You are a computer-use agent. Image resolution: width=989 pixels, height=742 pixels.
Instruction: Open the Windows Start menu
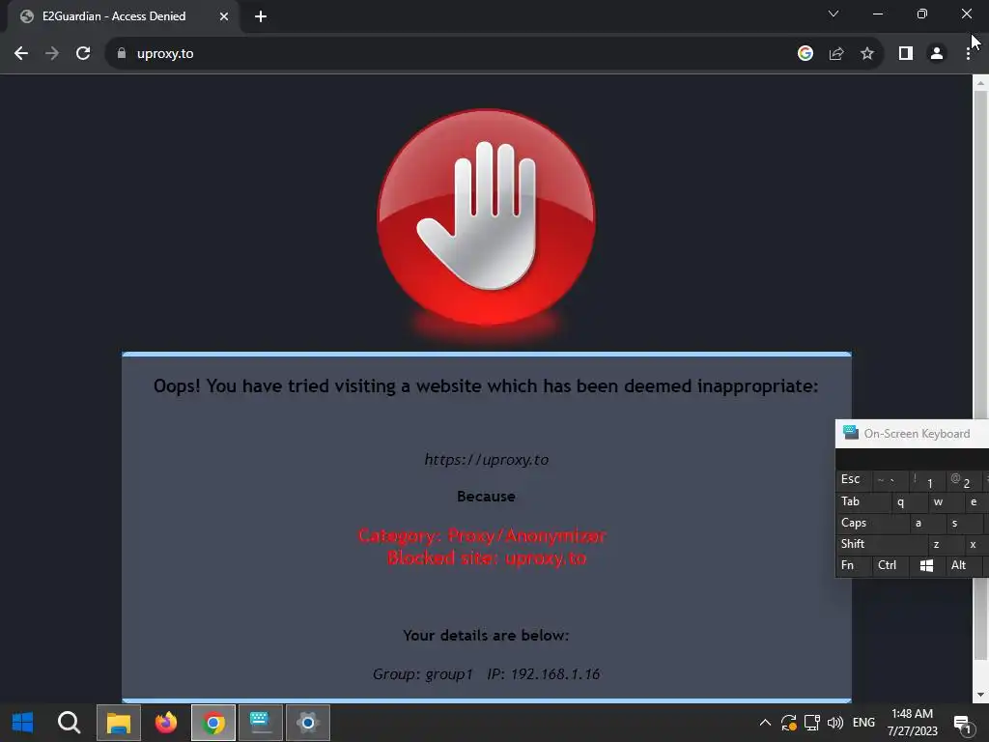click(x=23, y=723)
